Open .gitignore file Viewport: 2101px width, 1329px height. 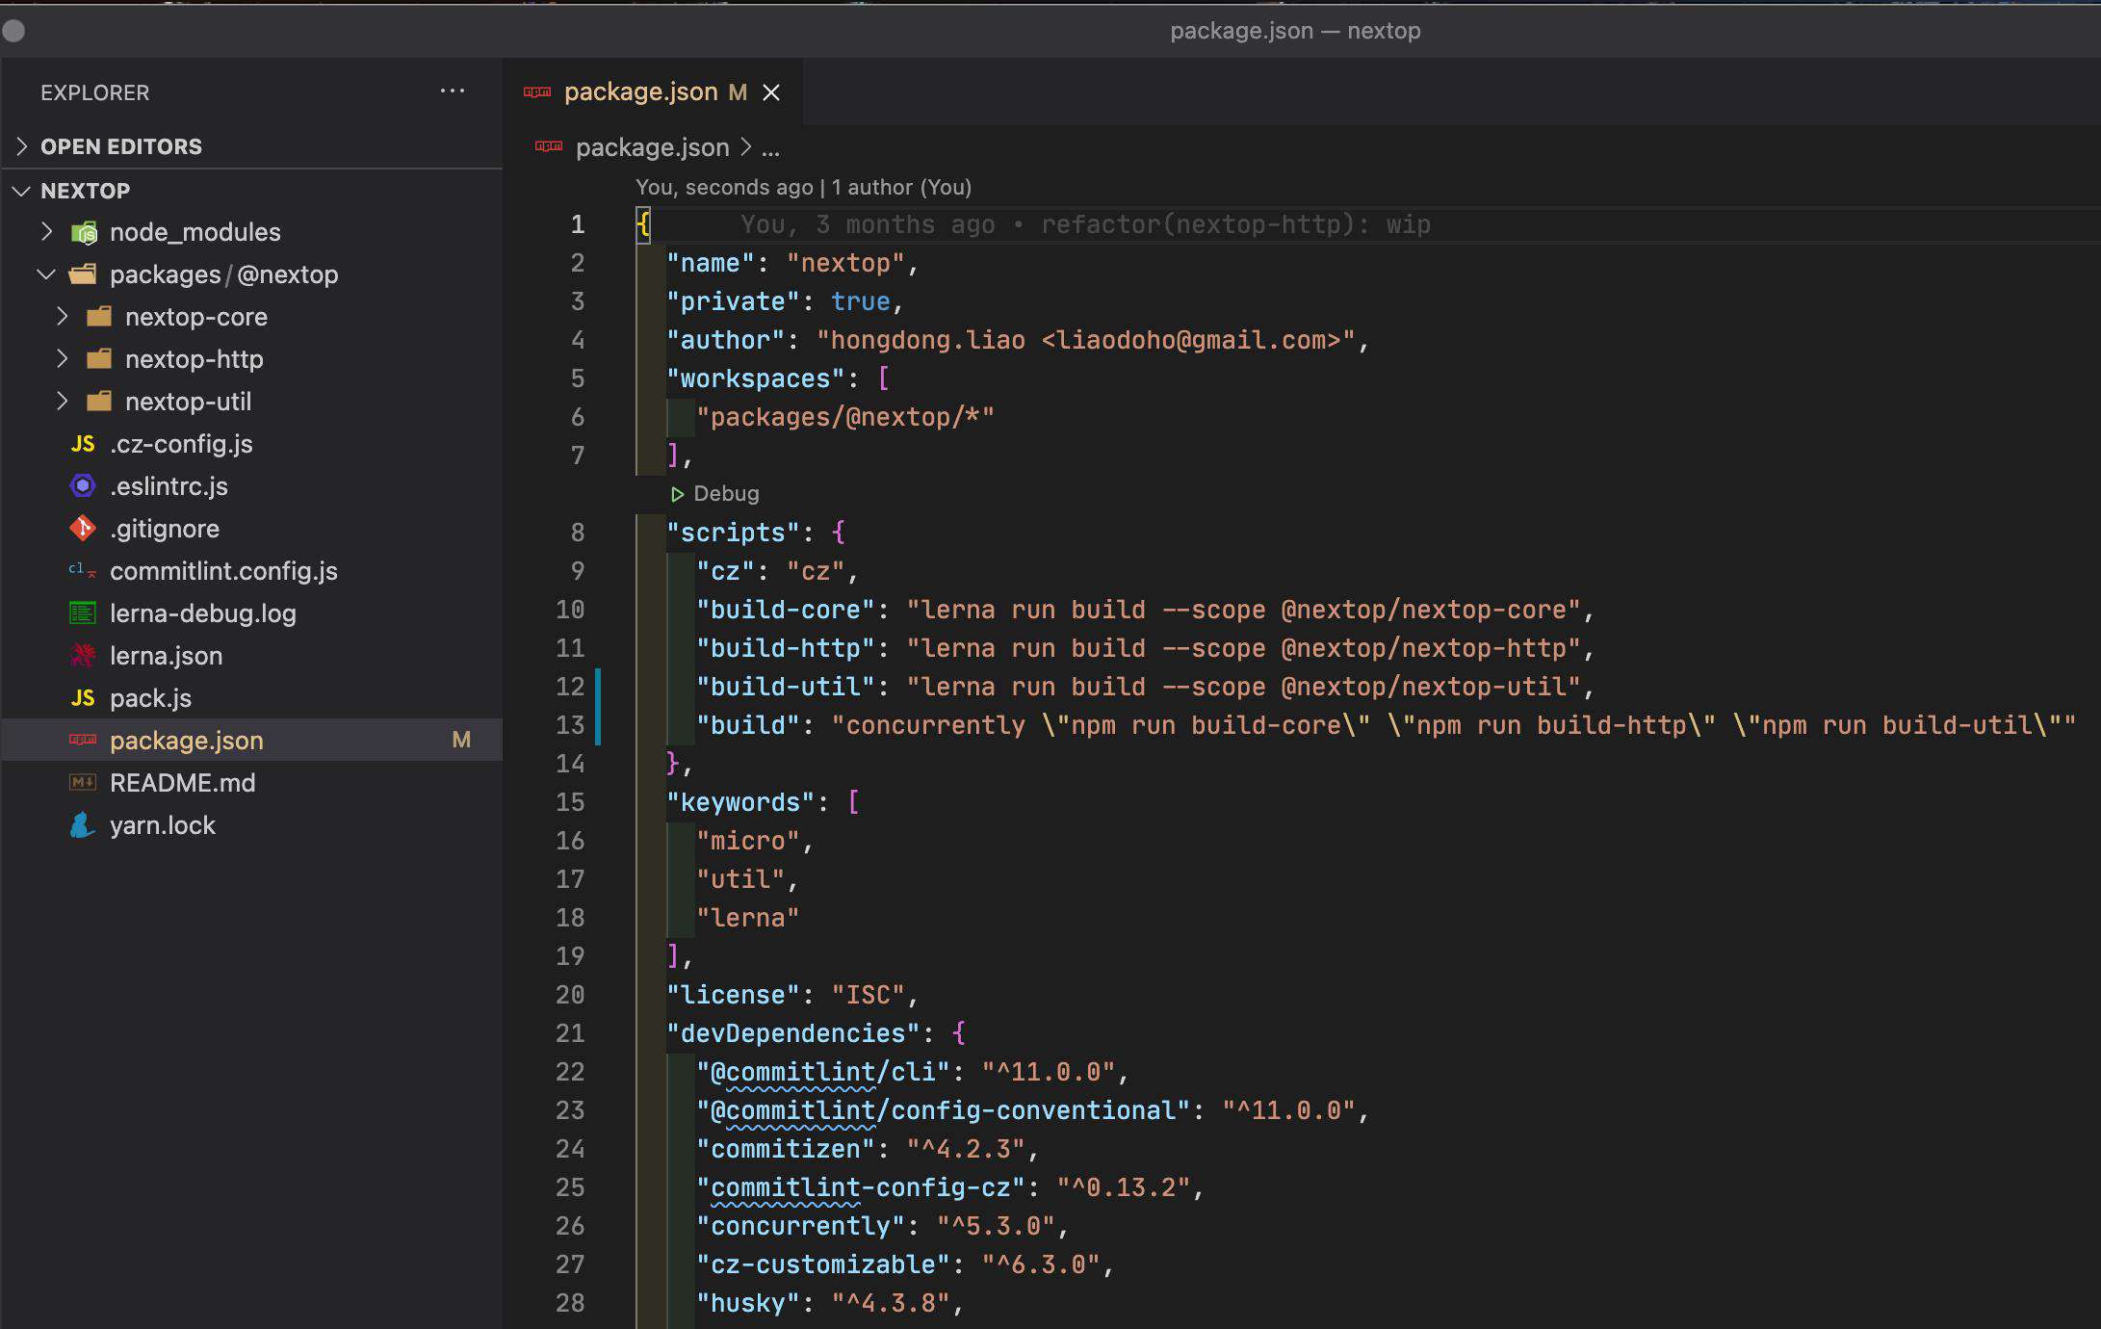[165, 529]
